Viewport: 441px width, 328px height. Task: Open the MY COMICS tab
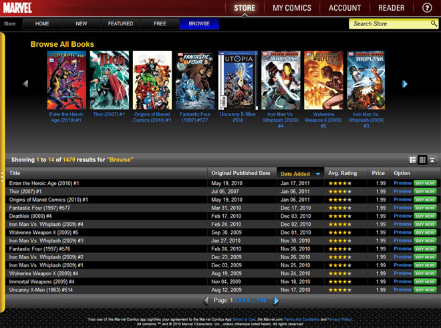[x=292, y=8]
